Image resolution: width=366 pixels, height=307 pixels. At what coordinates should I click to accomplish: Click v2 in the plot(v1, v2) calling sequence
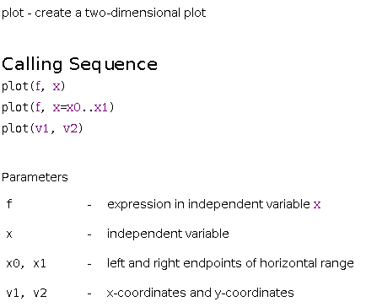tap(70, 129)
